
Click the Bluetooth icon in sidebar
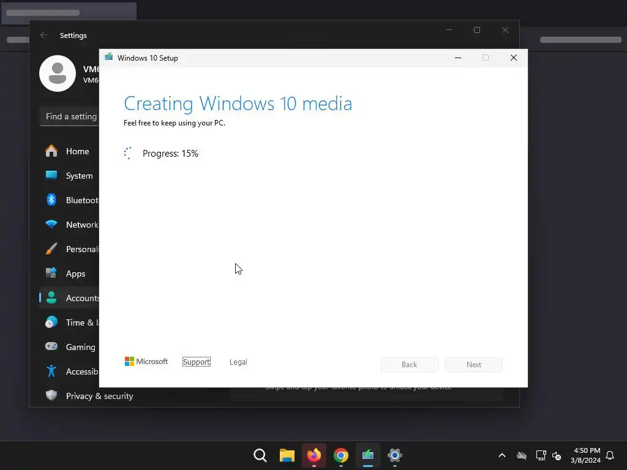coord(51,200)
